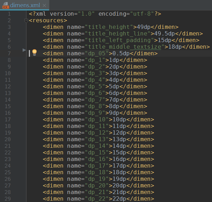Close the dimens.xml tab

44,6
